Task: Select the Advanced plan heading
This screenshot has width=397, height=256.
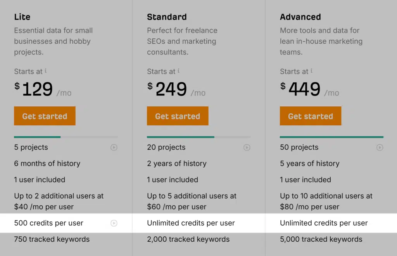Action: (x=300, y=17)
